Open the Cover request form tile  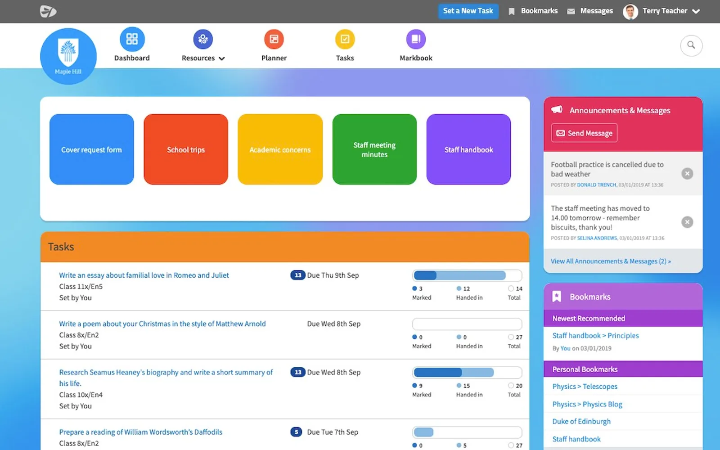tap(92, 149)
